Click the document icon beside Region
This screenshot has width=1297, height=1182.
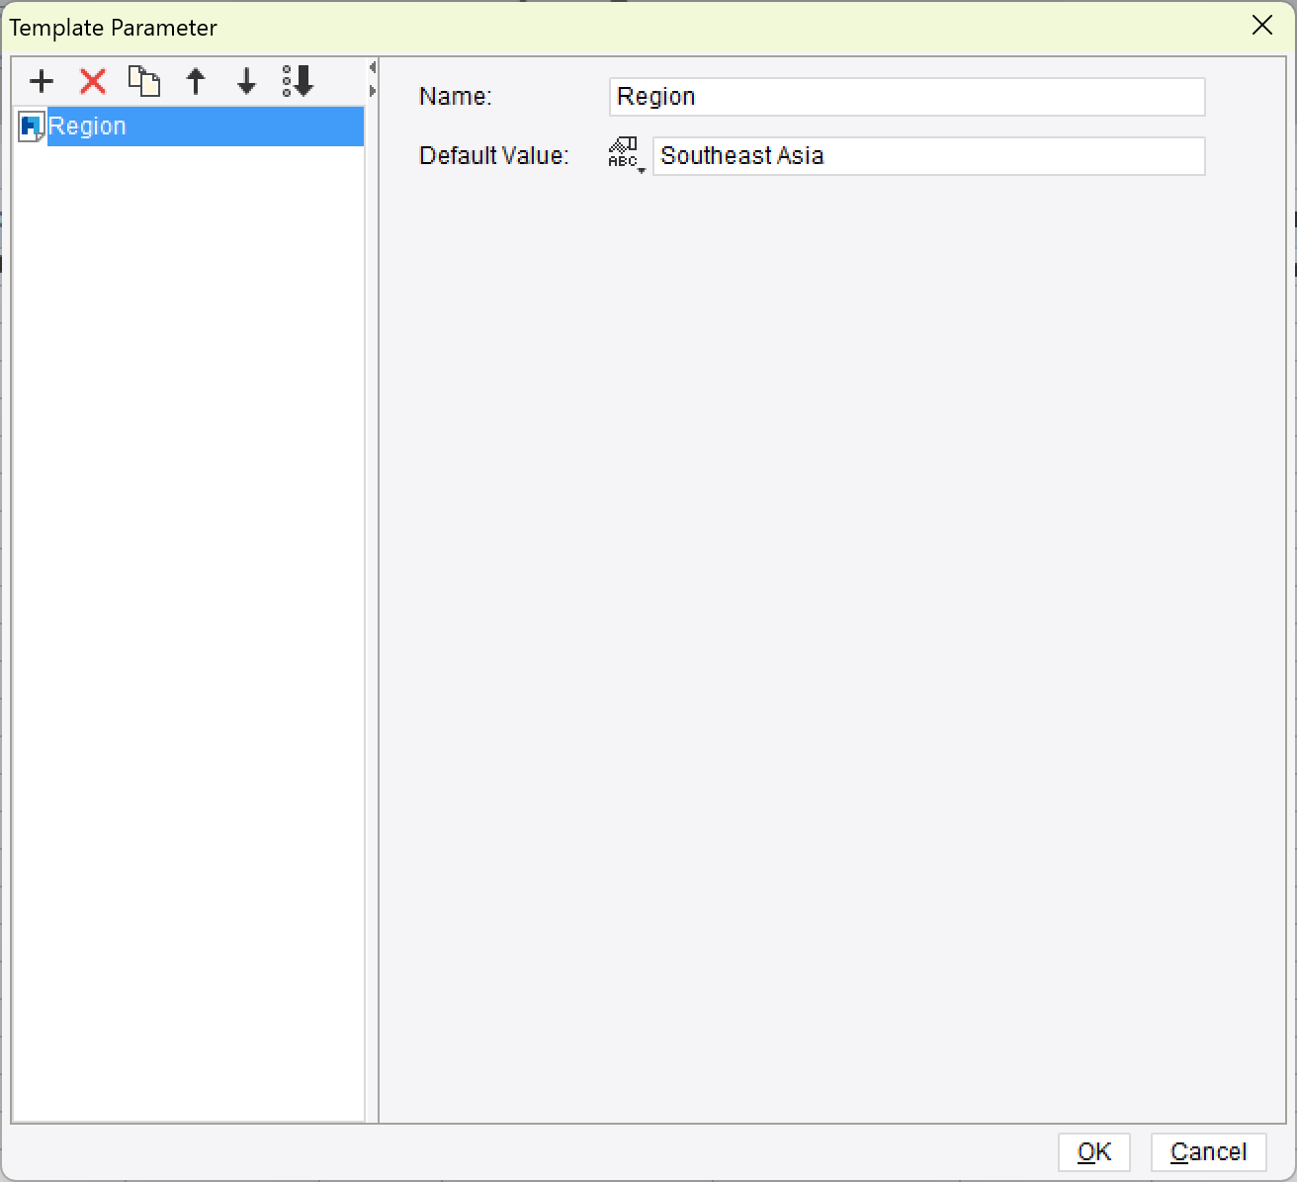tap(31, 126)
